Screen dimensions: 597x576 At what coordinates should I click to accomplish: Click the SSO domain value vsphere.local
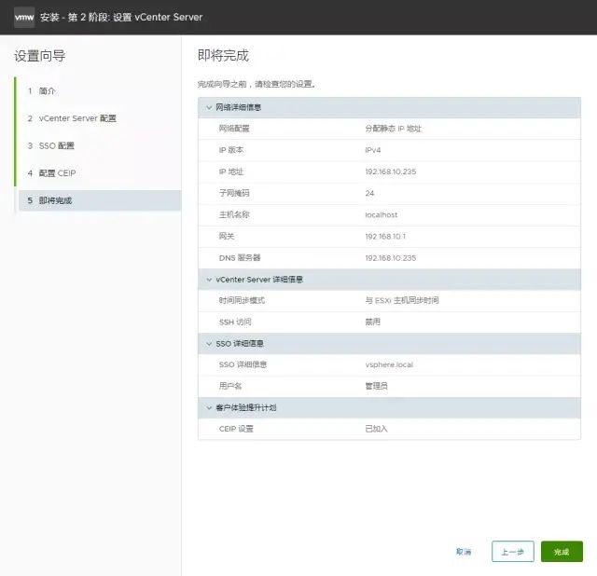point(389,364)
